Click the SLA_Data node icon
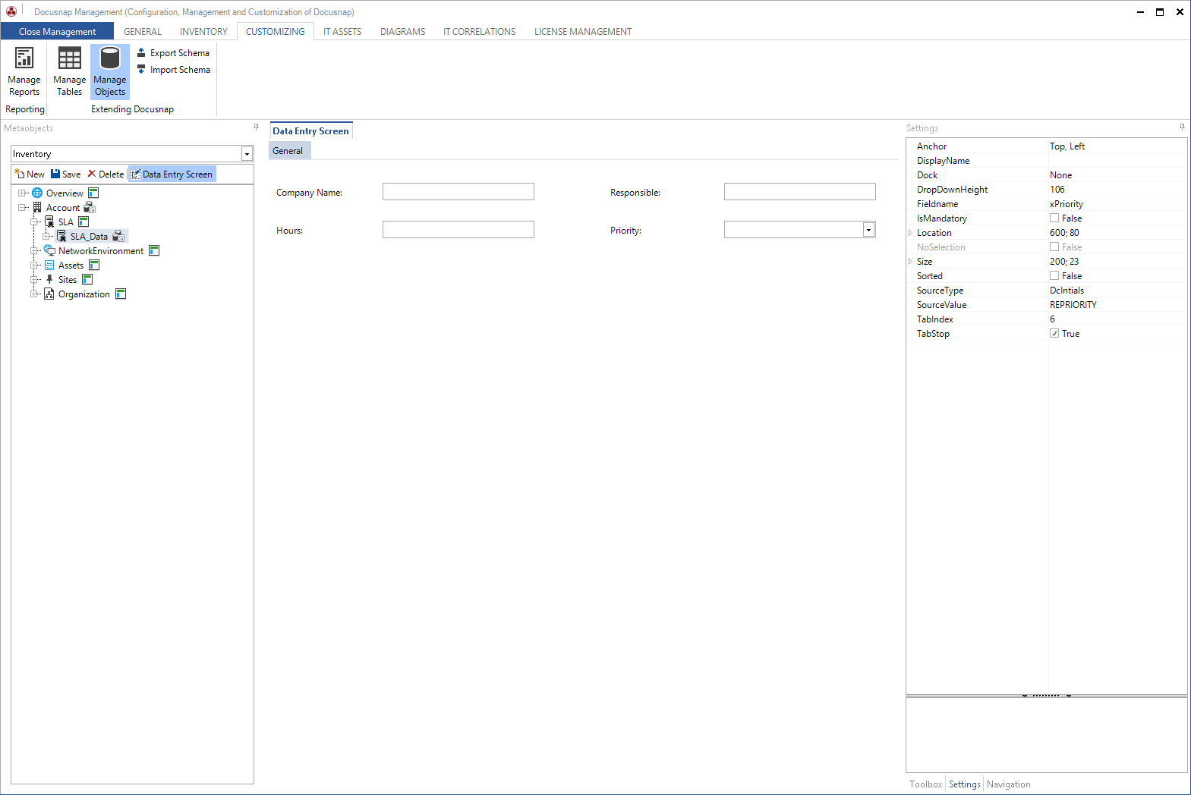The width and height of the screenshot is (1191, 795). click(61, 236)
